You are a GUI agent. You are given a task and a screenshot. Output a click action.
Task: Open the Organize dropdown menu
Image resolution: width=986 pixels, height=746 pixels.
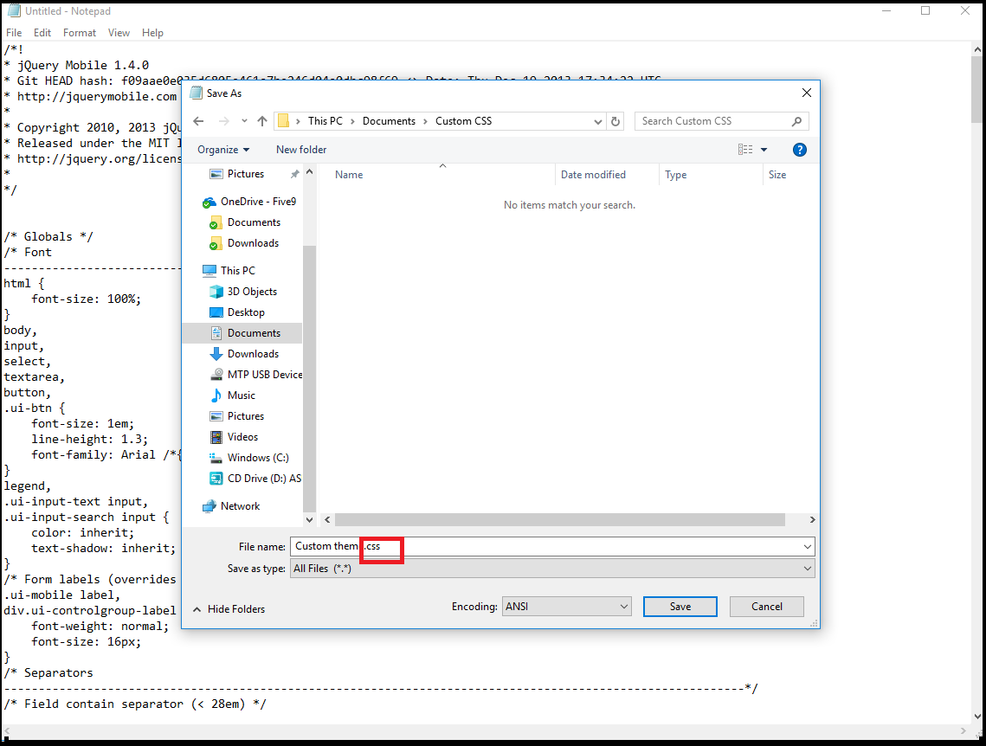[223, 150]
